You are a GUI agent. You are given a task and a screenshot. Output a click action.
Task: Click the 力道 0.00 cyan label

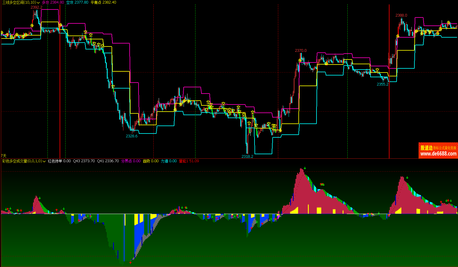(x=168, y=161)
